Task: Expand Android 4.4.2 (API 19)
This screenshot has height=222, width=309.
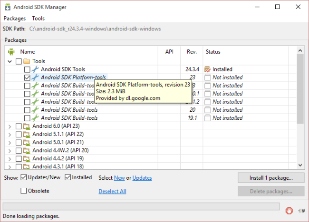Action: tap(10, 159)
